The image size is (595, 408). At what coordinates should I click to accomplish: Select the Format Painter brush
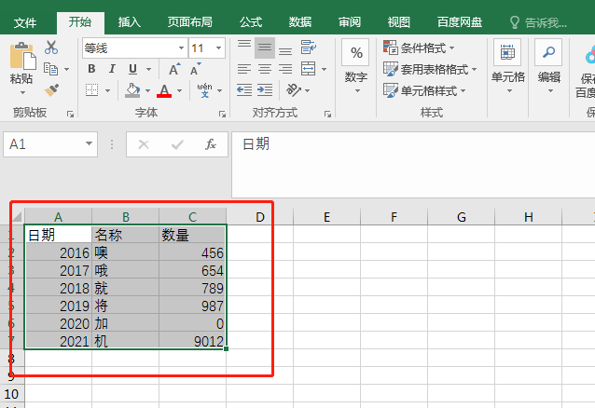click(x=51, y=89)
